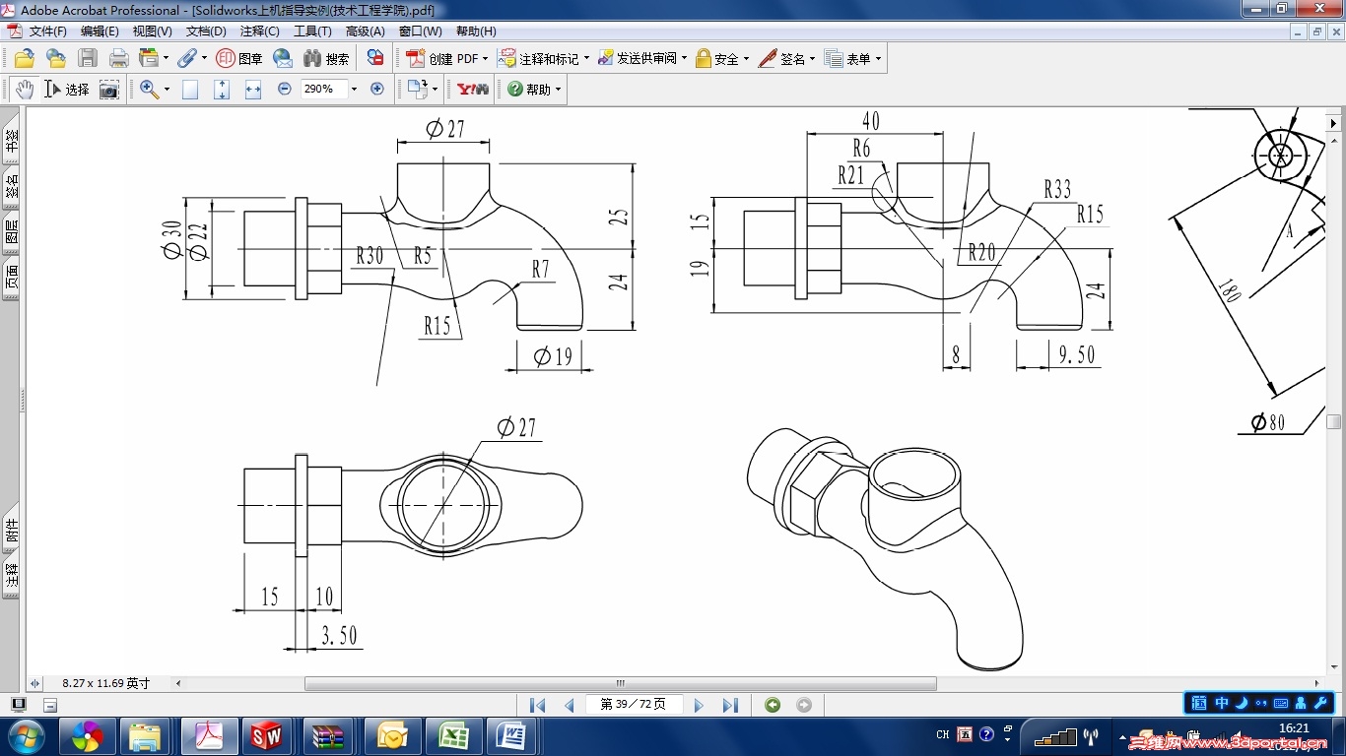Open SolidWorks from the taskbar
Screen dimensions: 1346x756
[x=267, y=735]
